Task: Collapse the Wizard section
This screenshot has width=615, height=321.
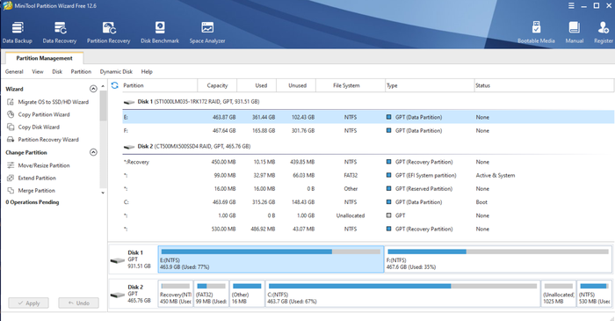Action: [93, 89]
